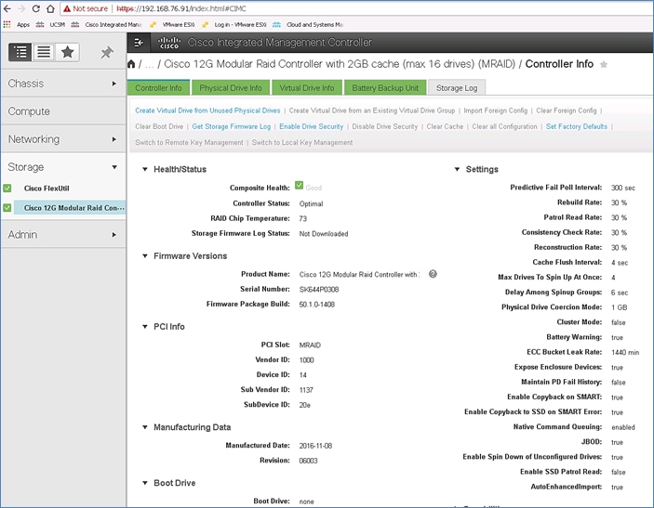654x508 pixels.
Task: Select Cisco FlexUtil in Storage tree
Action: coord(47,189)
